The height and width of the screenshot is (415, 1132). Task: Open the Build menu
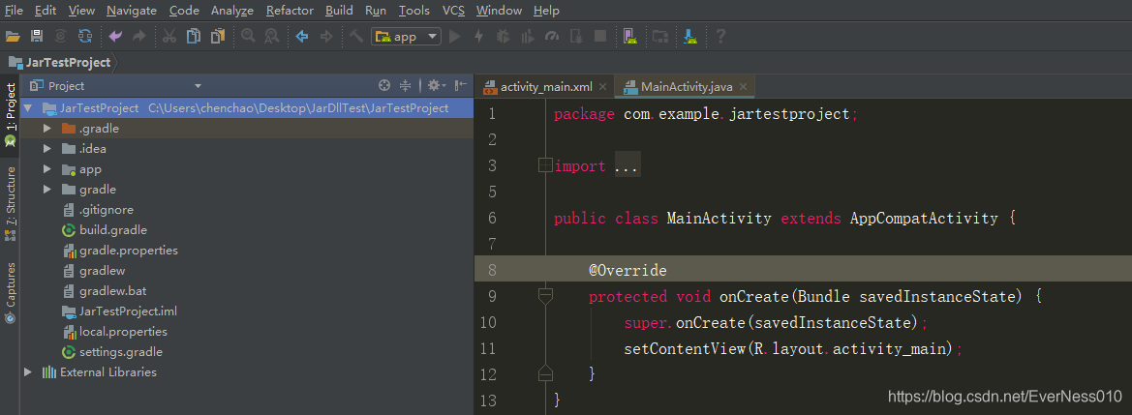point(339,11)
